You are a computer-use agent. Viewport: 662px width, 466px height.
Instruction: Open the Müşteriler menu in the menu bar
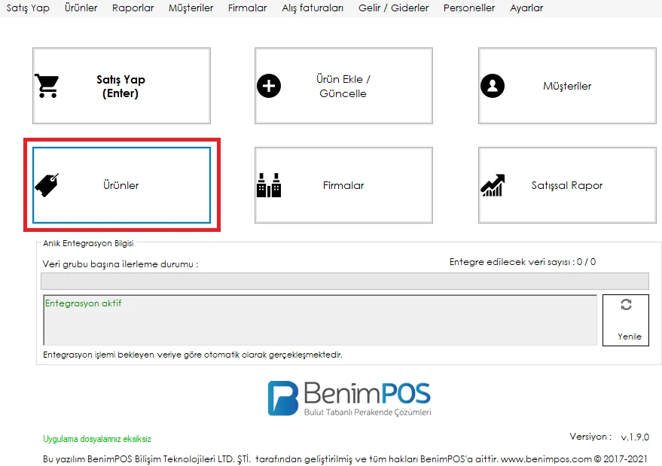click(x=191, y=8)
